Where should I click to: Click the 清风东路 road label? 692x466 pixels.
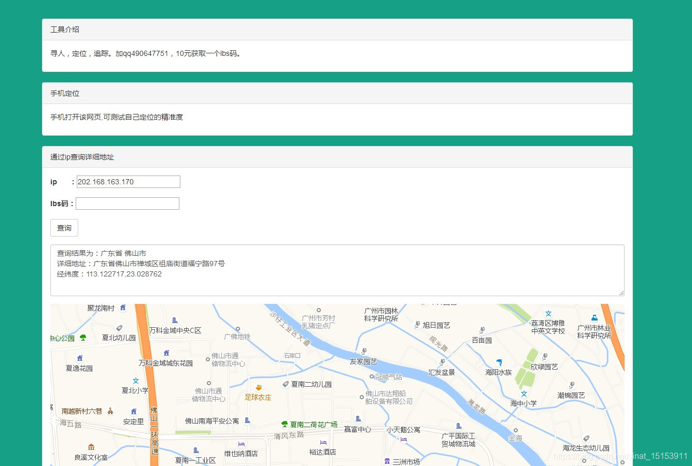(289, 435)
